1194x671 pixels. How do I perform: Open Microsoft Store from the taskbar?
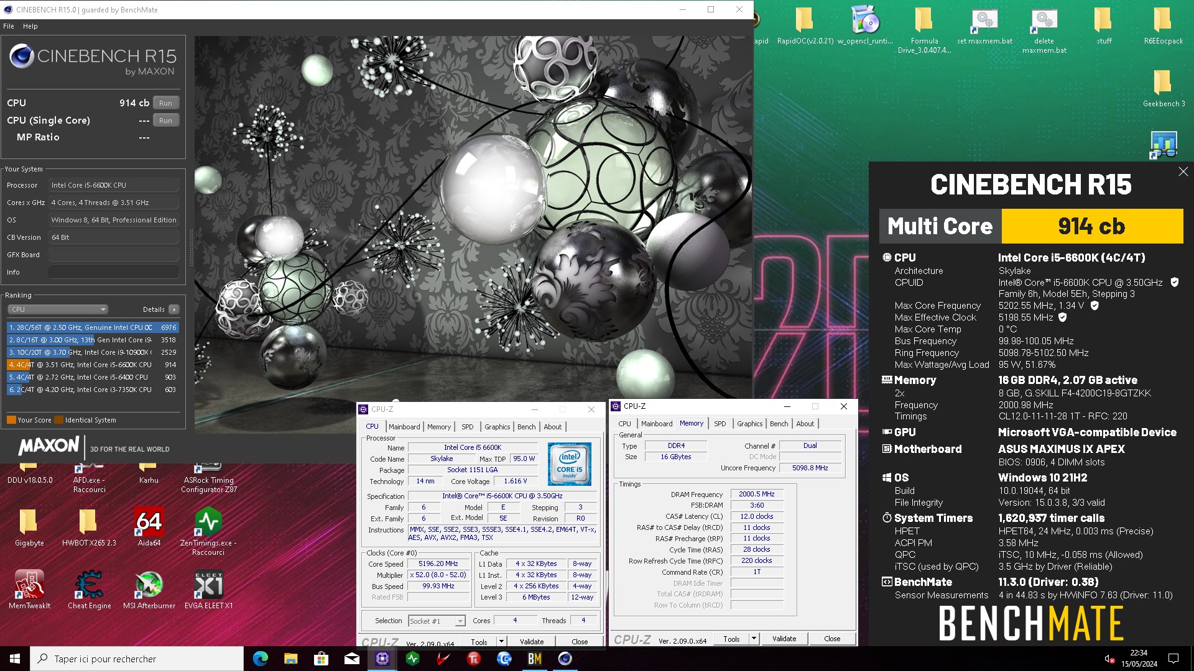pos(322,659)
